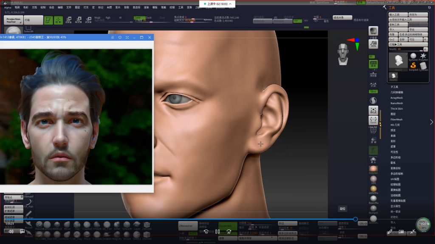Screen dimensions: 435x244
Task: Expand the 子工具 (Subtool) palette section
Action: (394, 87)
